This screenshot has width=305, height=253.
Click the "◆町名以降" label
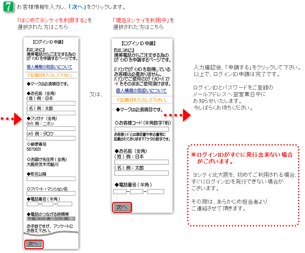[x=37, y=174]
